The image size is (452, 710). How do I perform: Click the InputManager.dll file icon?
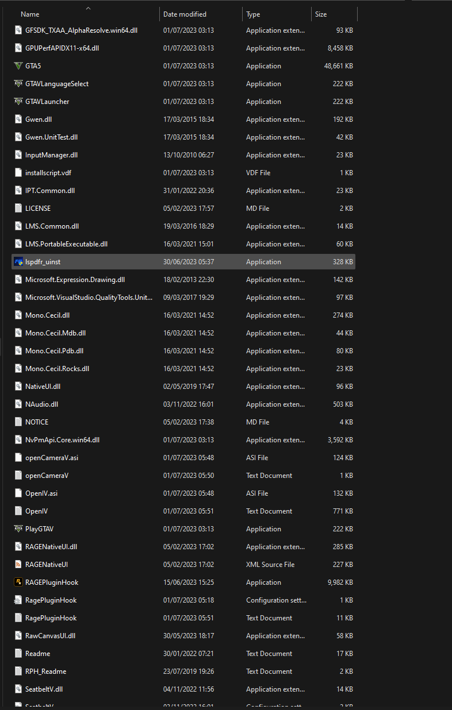click(x=18, y=155)
